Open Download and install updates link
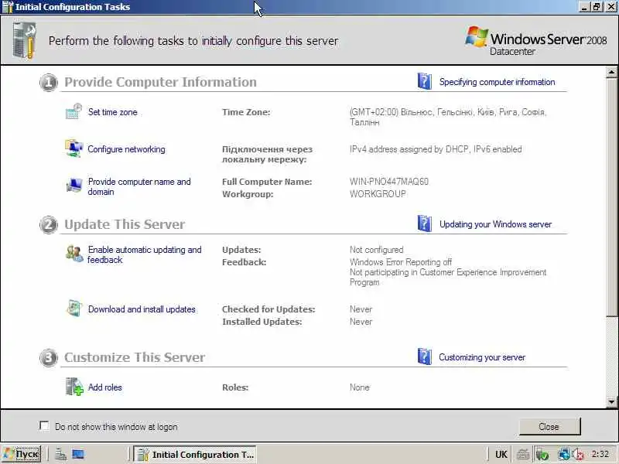The height and width of the screenshot is (464, 619). point(142,309)
